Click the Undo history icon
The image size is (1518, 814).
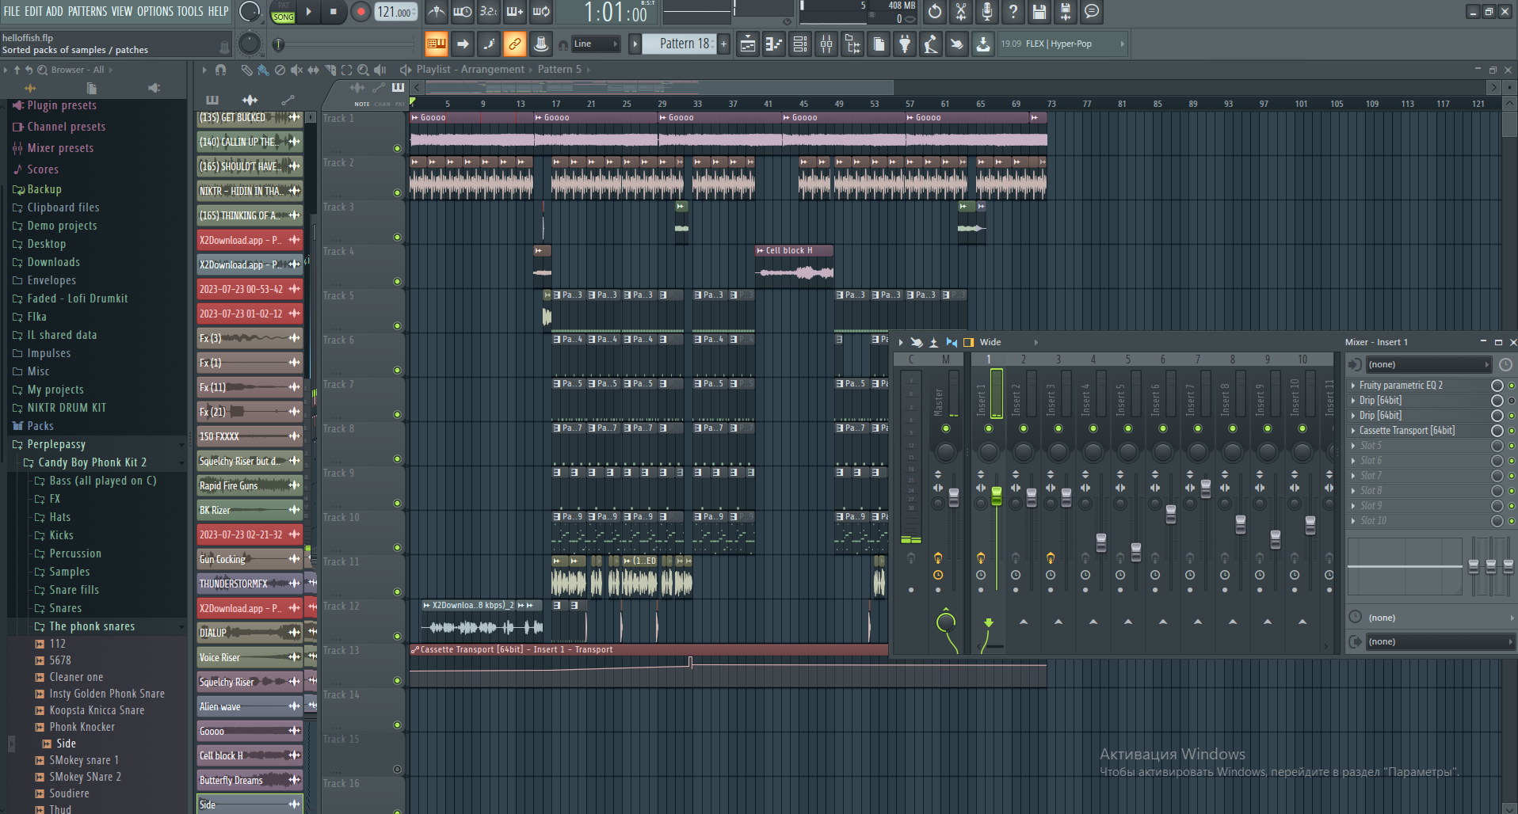point(935,12)
